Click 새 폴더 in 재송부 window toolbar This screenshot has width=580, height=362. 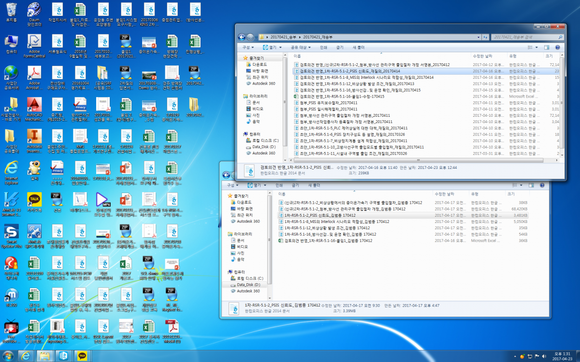[358, 47]
